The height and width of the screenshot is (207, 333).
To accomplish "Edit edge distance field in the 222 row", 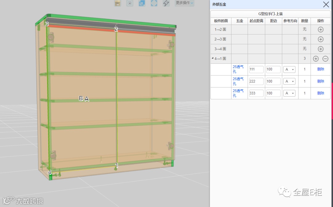I will tap(273, 81).
